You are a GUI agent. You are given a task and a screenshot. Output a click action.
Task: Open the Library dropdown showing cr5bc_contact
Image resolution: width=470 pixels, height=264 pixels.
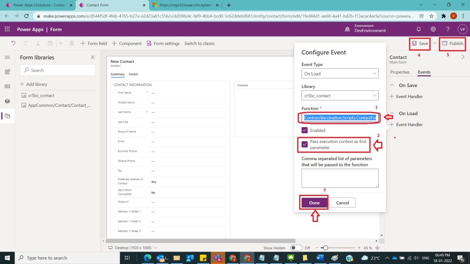[340, 96]
